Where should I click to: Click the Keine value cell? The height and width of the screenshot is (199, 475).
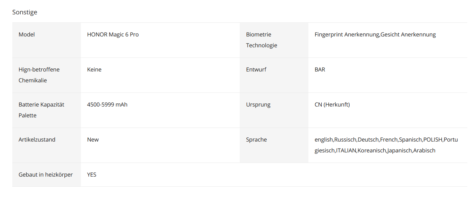pyautogui.click(x=160, y=75)
